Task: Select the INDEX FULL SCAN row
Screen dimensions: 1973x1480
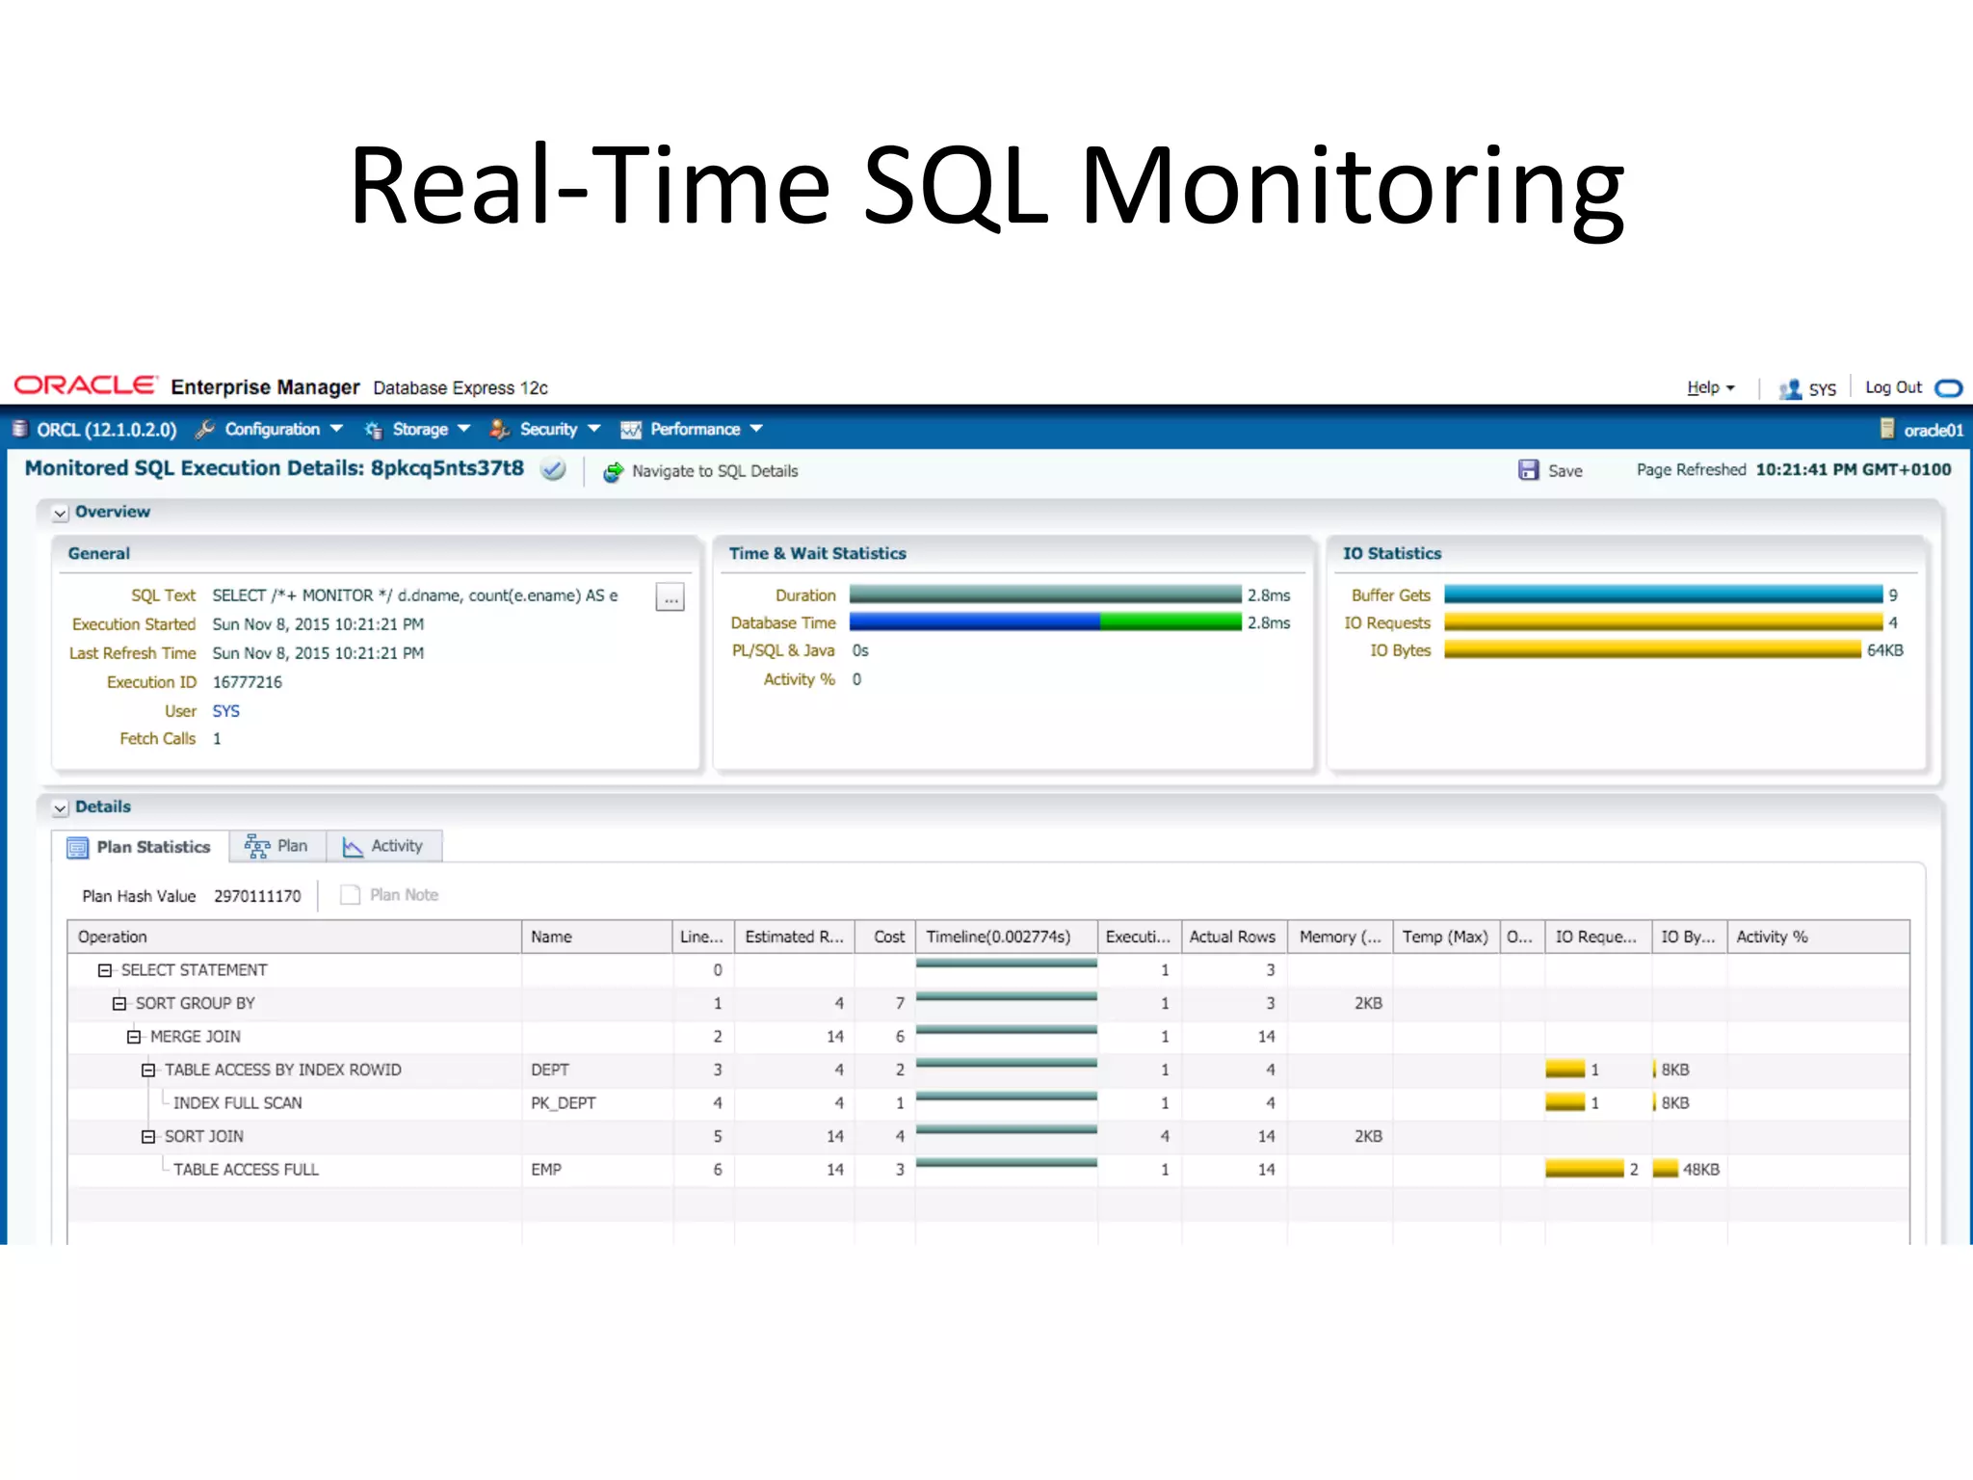Action: [x=988, y=1103]
